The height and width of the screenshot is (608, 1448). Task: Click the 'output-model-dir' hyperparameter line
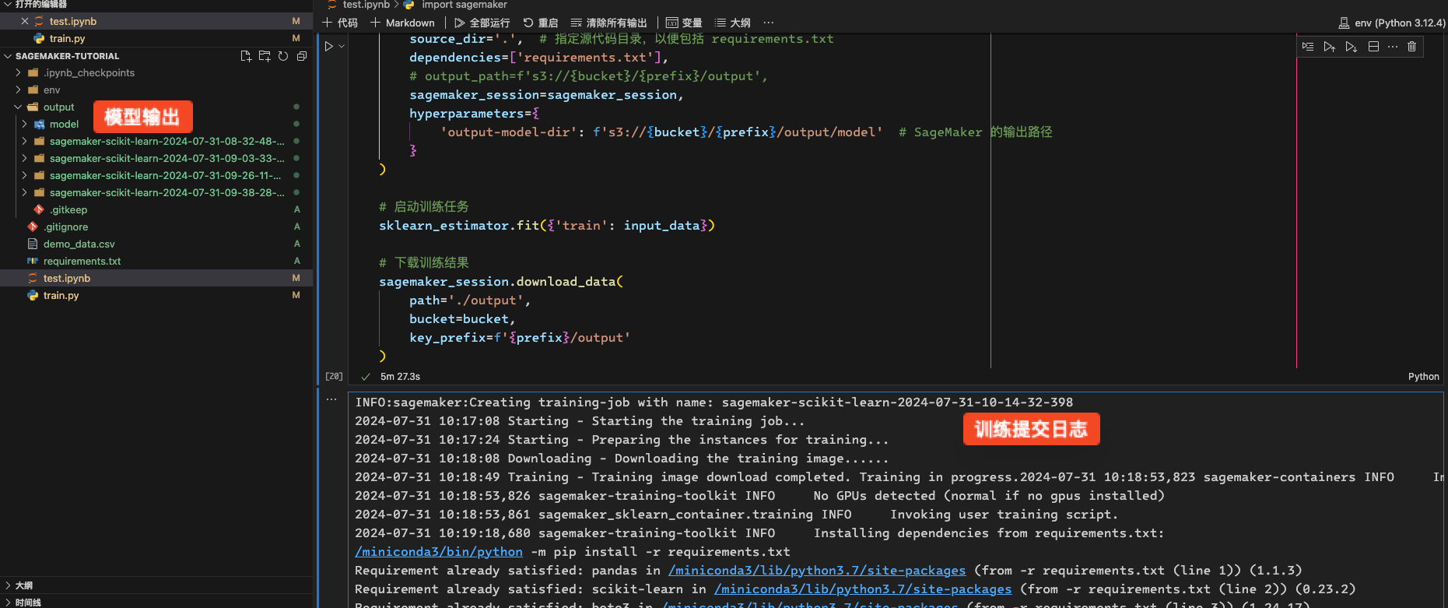[x=661, y=132]
